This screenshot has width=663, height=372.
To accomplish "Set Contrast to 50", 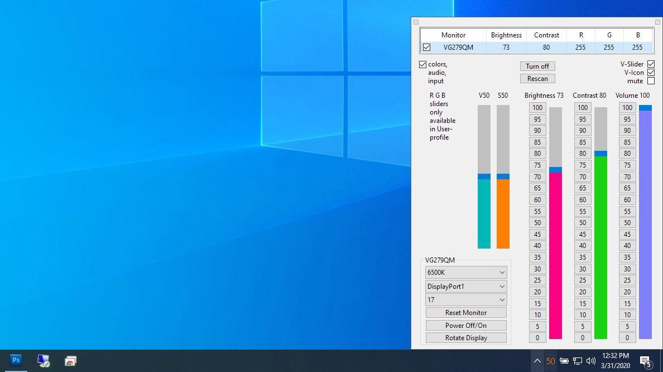I will point(583,223).
